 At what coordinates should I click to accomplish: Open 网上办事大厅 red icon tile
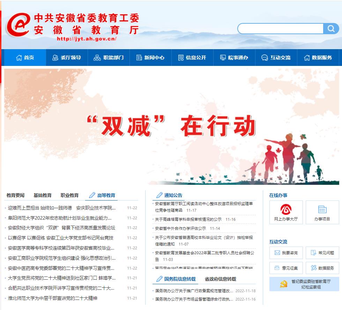(x=286, y=212)
